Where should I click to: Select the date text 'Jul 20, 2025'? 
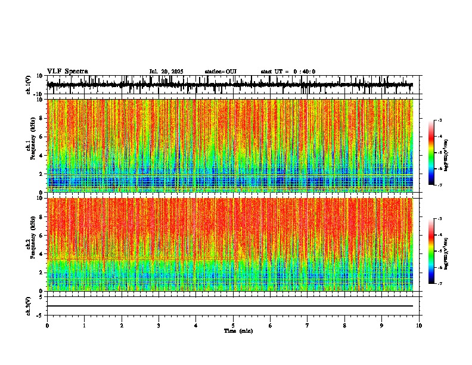click(166, 72)
